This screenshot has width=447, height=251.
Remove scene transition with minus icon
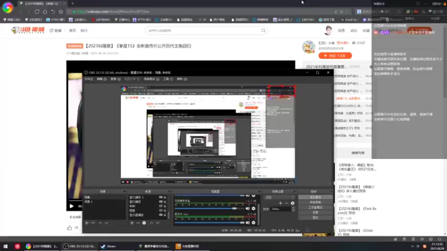tap(287, 203)
